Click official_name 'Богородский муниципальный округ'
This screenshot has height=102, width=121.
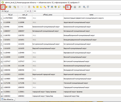pos(48,31)
